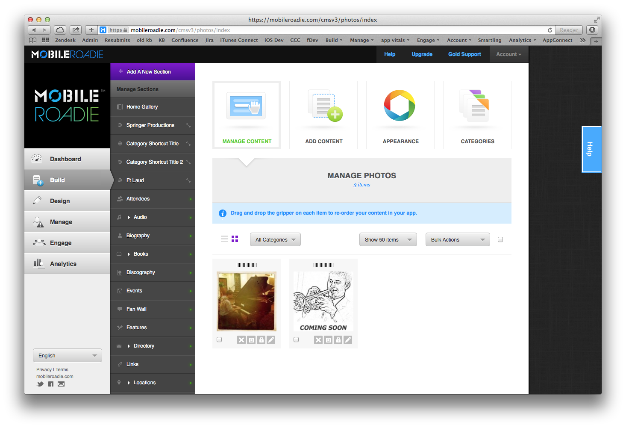Delete the piano photo with X icon

(241, 340)
